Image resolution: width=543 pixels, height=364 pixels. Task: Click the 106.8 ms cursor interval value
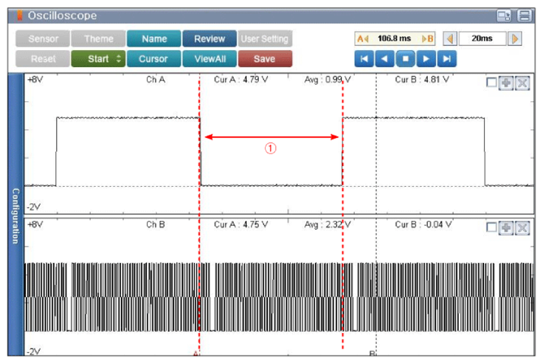tap(395, 38)
